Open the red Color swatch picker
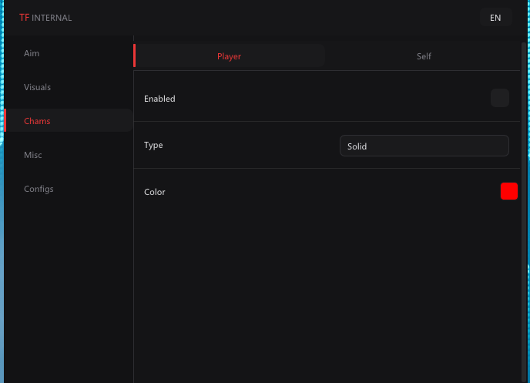The height and width of the screenshot is (383, 530). [508, 191]
